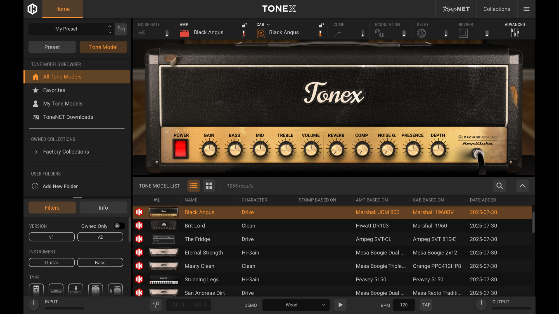Play the demo loop

click(340, 305)
